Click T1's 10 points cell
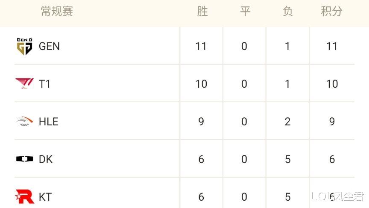369x208 pixels. click(332, 84)
